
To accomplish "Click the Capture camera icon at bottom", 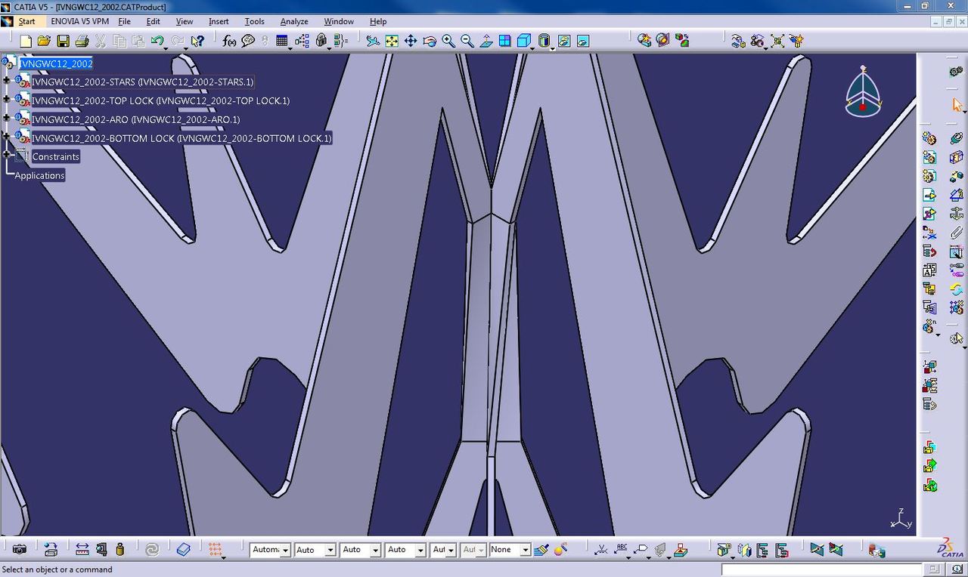I will (20, 550).
